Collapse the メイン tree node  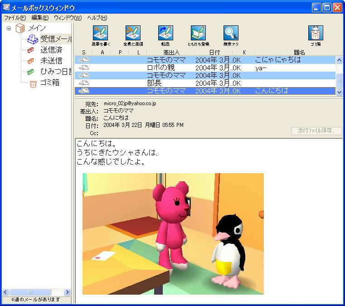[9, 28]
